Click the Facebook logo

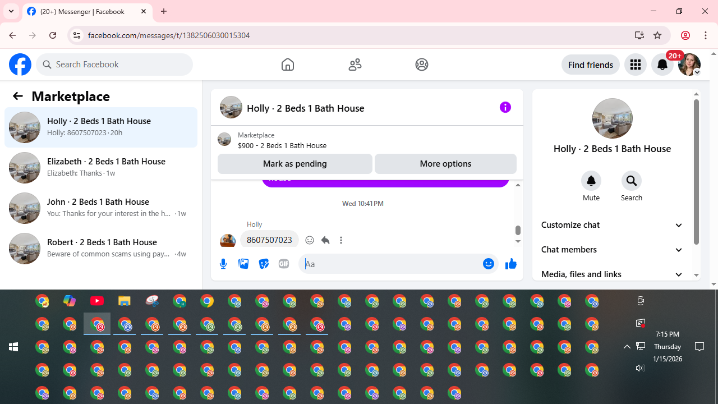coord(20,65)
